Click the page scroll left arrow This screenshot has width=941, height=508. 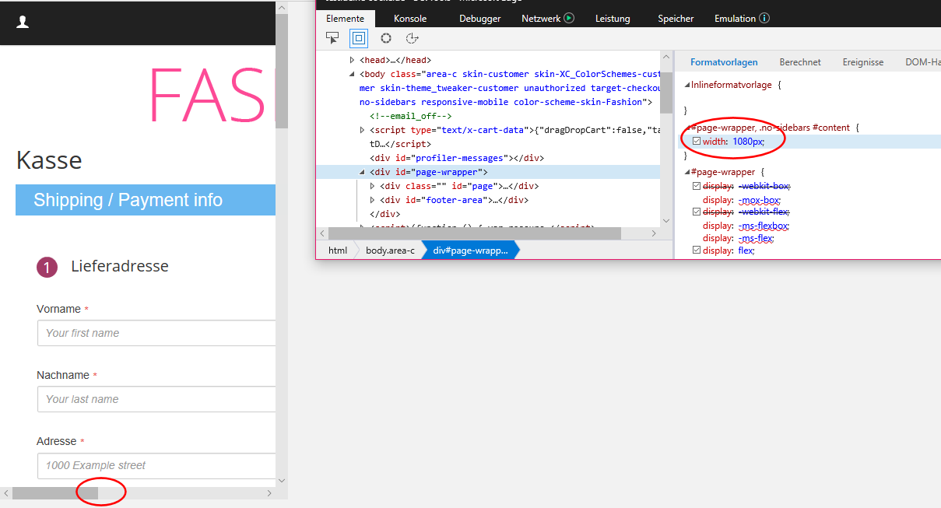[6, 493]
